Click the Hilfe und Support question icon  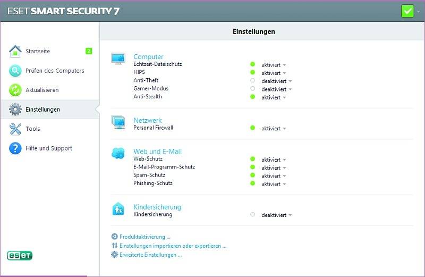coord(15,148)
